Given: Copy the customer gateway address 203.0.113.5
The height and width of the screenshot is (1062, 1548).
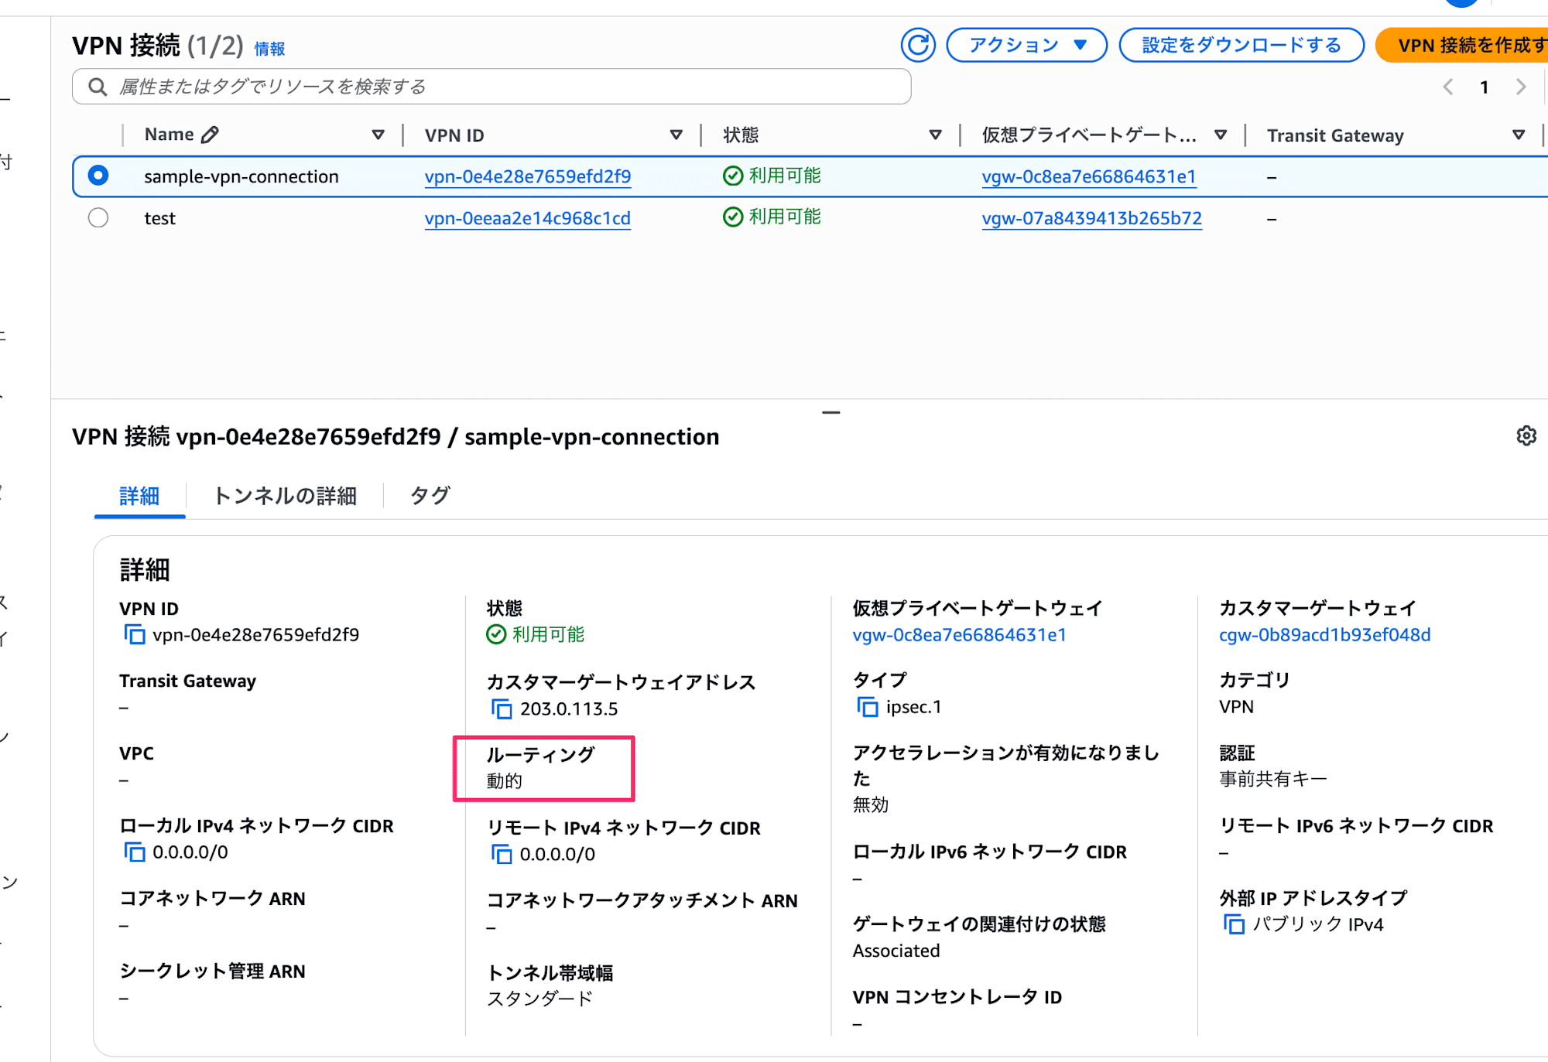Looking at the screenshot, I should pyautogui.click(x=502, y=709).
